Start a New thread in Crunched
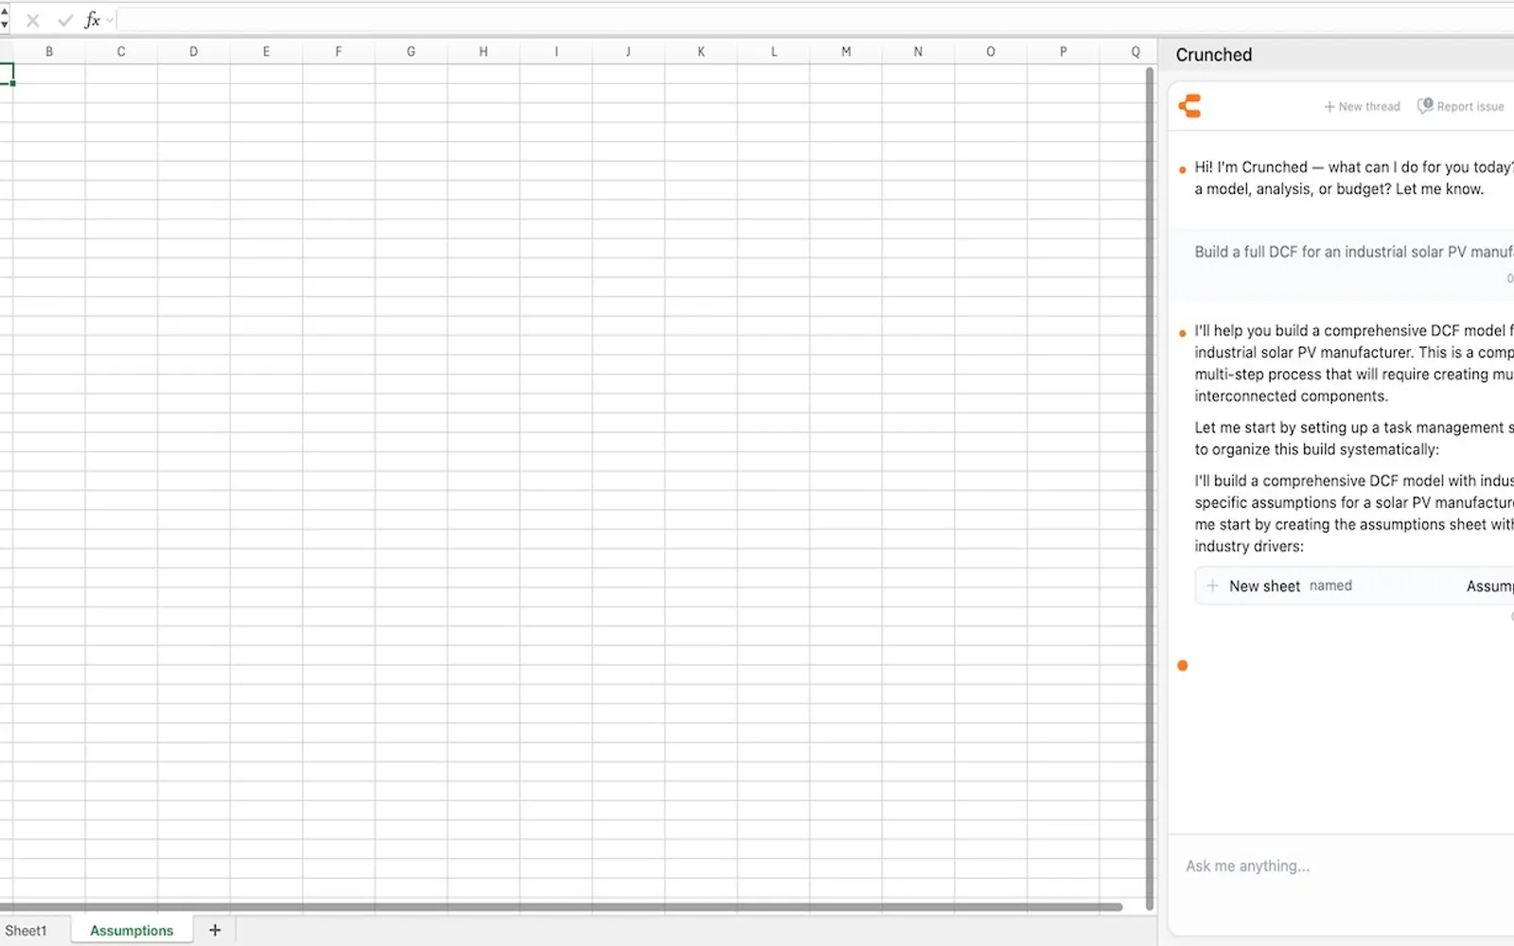 point(1362,107)
